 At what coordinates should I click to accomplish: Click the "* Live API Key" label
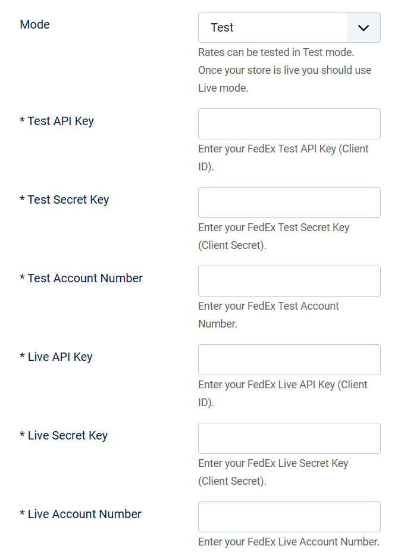(x=57, y=357)
